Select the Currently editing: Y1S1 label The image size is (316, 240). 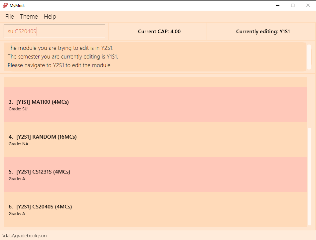[263, 31]
